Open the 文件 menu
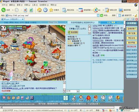This screenshot has width=139, height=112. 4,5
